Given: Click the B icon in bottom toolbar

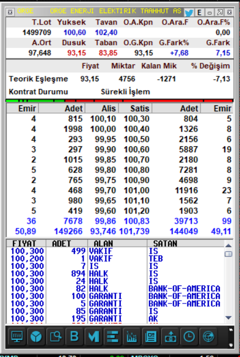Looking at the screenshot, I should pos(74,336).
